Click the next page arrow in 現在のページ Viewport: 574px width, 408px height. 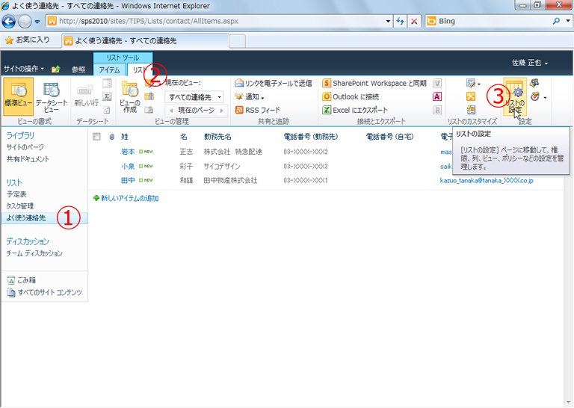tap(221, 110)
